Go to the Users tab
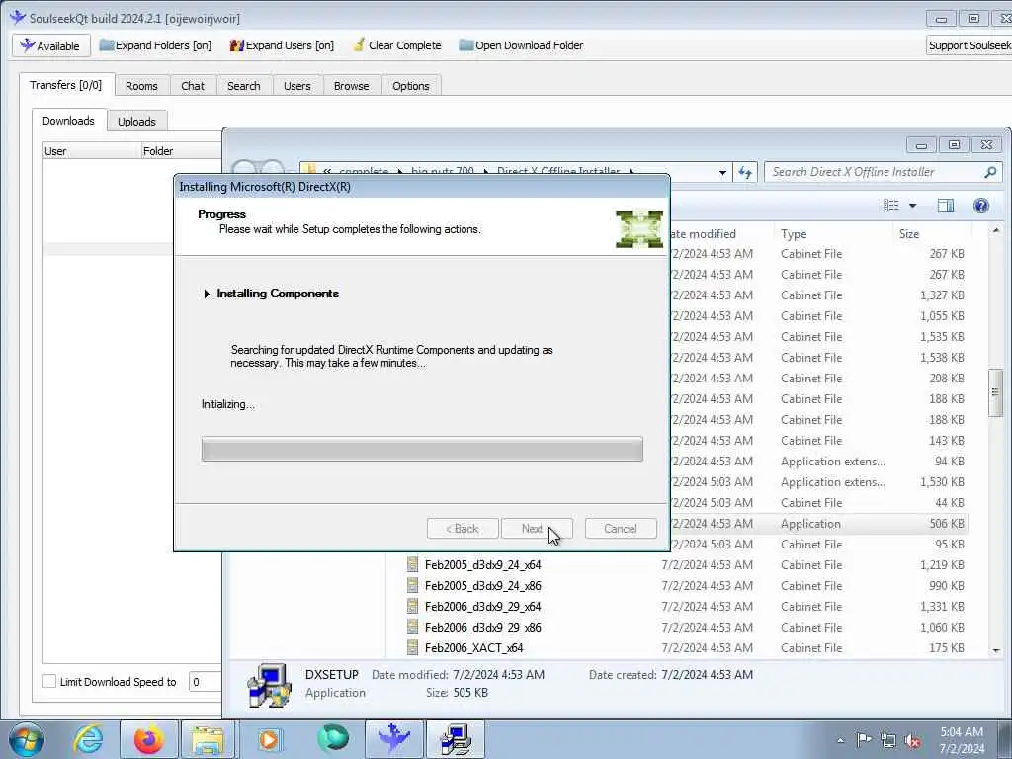Screen dimensions: 1012x759 (x=296, y=86)
